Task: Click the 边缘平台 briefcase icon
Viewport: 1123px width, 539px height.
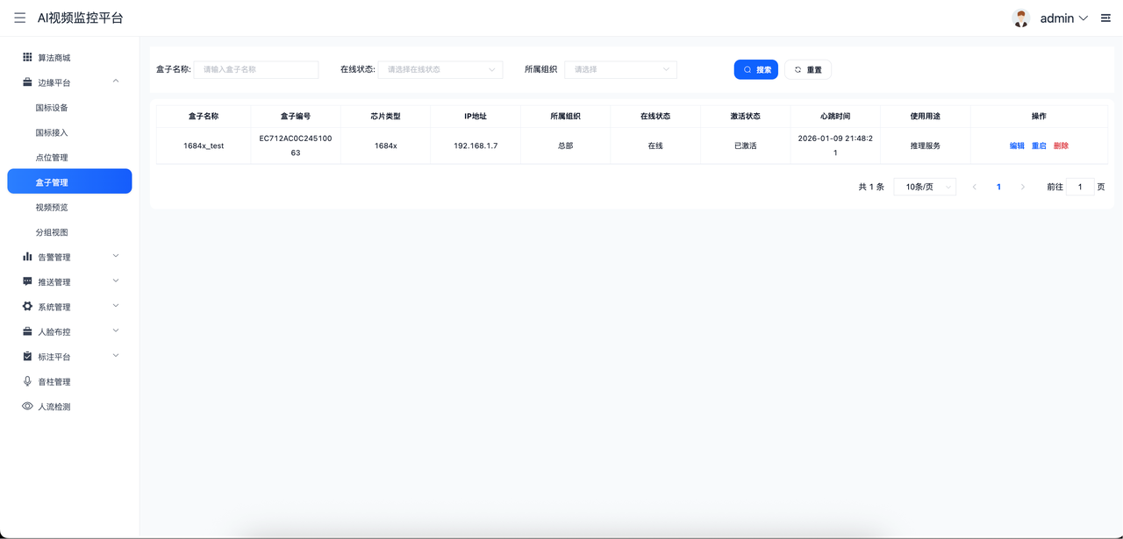Action: click(27, 82)
